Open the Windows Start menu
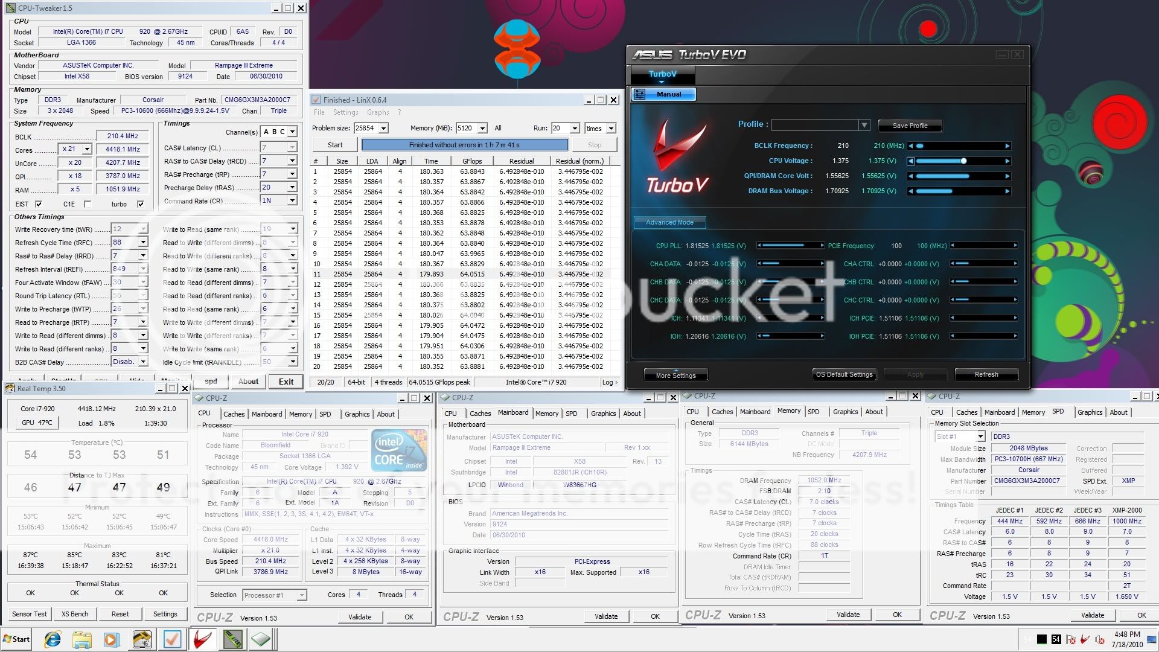 click(17, 639)
